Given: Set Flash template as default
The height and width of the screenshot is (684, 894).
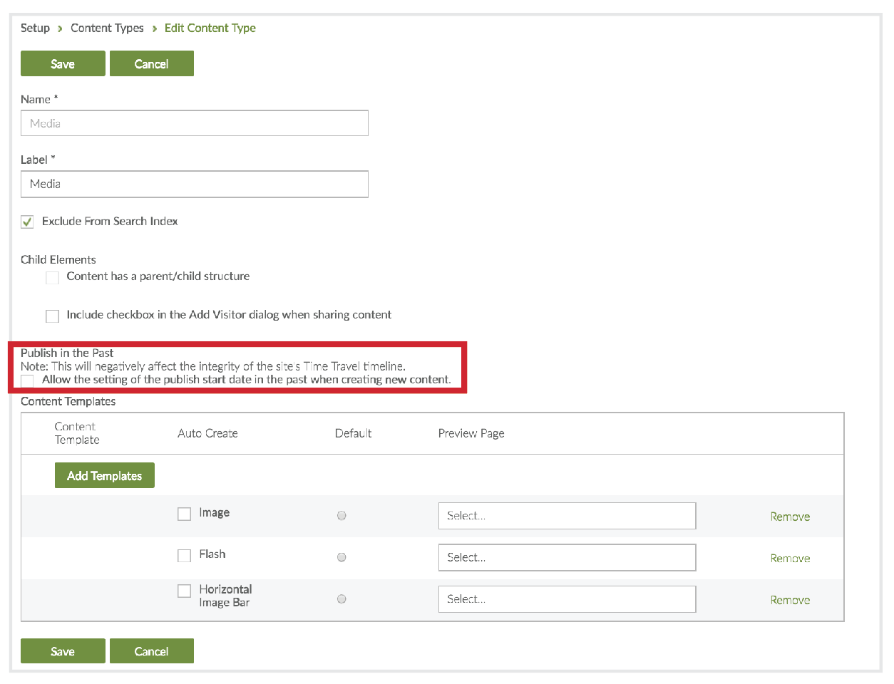Looking at the screenshot, I should coord(341,557).
